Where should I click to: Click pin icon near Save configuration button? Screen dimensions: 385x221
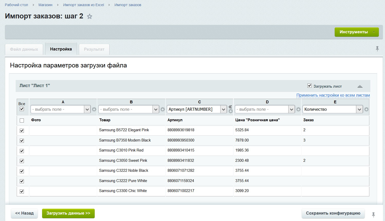pyautogui.click(x=373, y=215)
